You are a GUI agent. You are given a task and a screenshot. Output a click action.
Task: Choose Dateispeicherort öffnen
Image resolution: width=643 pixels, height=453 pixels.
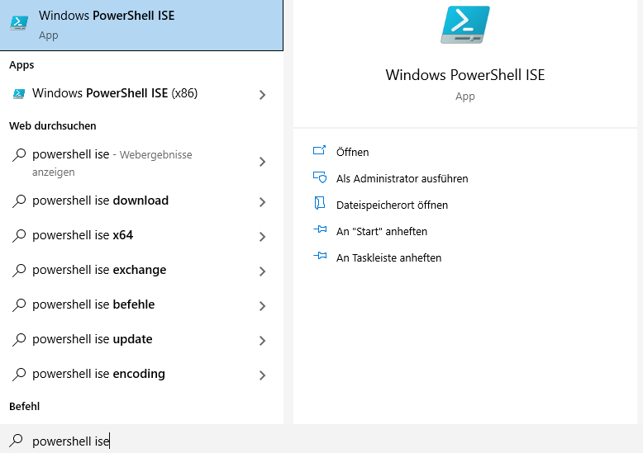coord(392,205)
